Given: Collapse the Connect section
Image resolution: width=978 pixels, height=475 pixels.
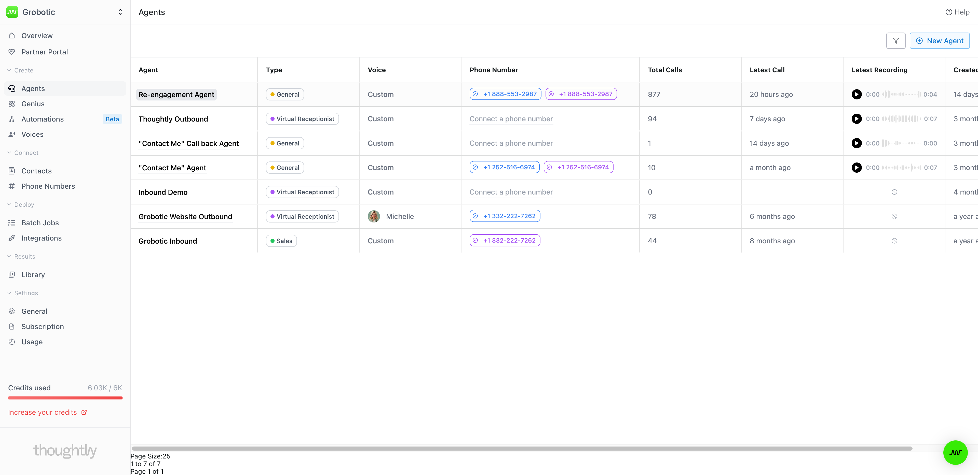Looking at the screenshot, I should coord(23,153).
